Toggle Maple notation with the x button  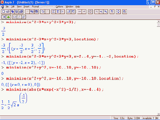click(4, 17)
